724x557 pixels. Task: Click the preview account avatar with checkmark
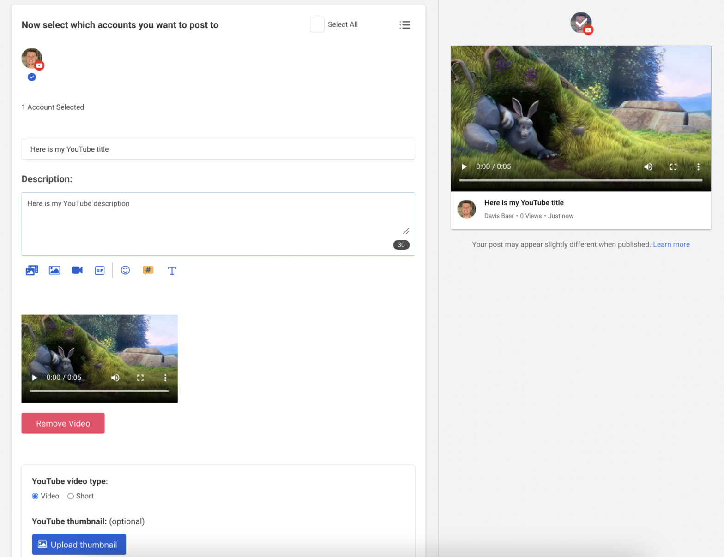click(x=581, y=23)
